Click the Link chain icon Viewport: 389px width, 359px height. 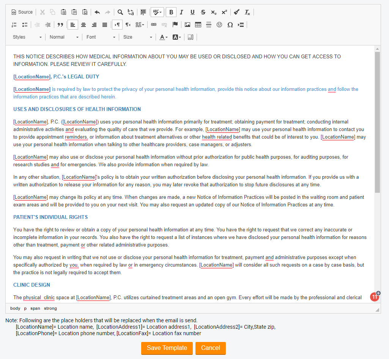[154, 25]
